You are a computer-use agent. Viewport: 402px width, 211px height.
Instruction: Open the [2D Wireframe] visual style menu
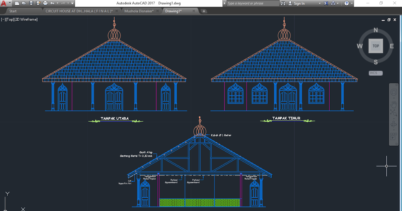click(x=26, y=19)
